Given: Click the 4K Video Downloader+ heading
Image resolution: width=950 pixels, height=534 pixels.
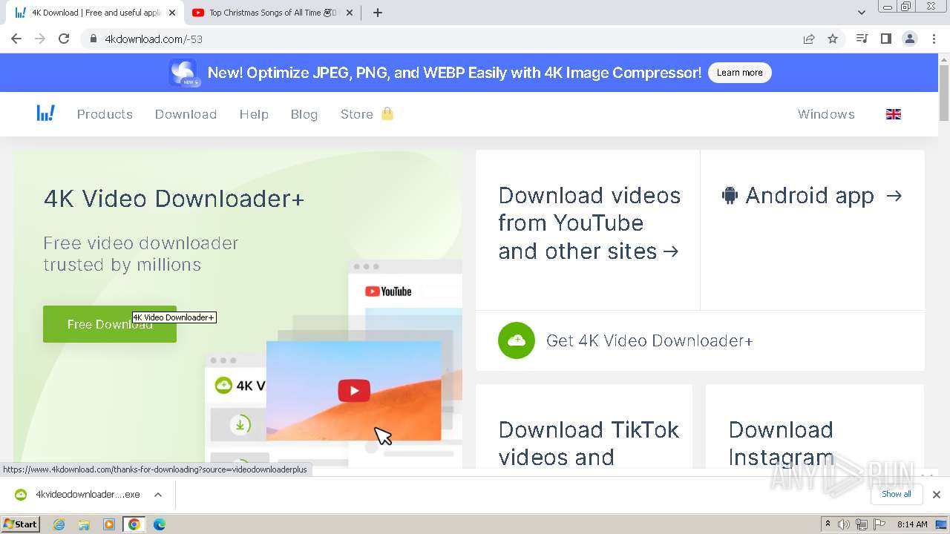Looking at the screenshot, I should click(x=174, y=199).
